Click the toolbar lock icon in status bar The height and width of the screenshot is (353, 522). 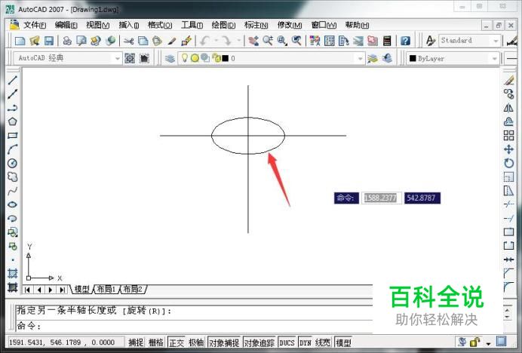[475, 342]
